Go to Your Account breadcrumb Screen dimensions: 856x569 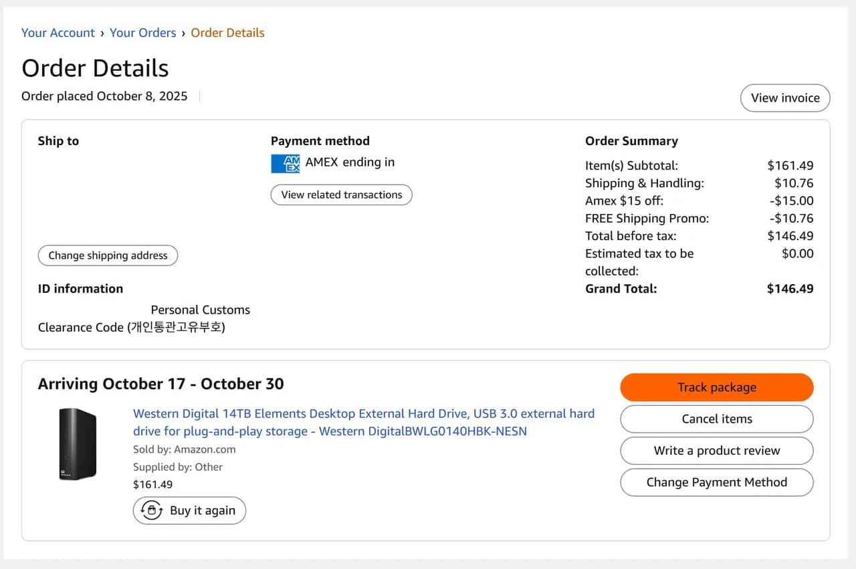point(58,33)
